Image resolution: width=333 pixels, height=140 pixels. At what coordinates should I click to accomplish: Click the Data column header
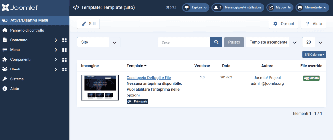click(226, 66)
